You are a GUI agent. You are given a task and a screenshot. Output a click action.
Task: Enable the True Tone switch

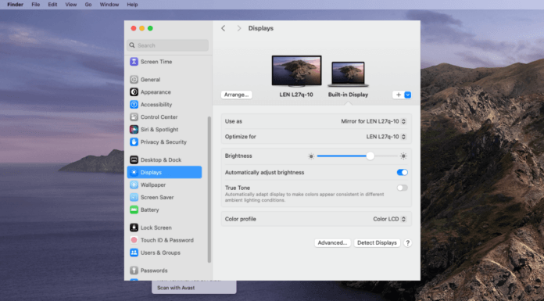(402, 188)
